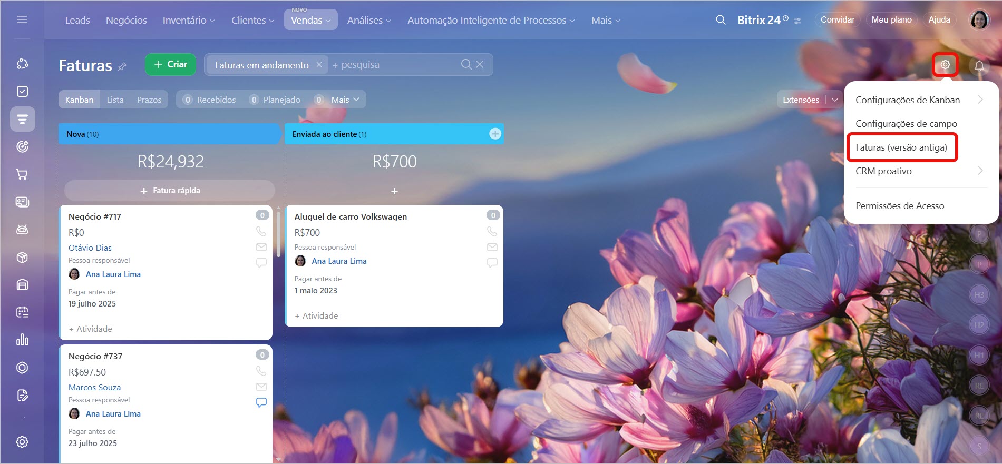Click the notification bell icon

[x=979, y=66]
